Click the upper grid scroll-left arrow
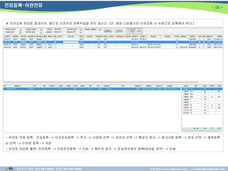The width and height of the screenshot is (228, 171). 4,82
